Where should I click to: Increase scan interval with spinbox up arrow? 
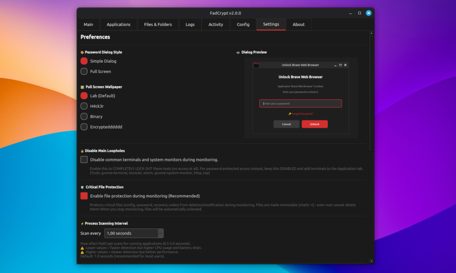point(161,231)
